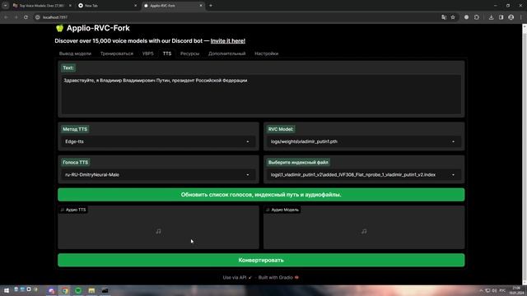Click music note icon in Аудио Модель panel
Screen dimensions: 527x296
click(364, 231)
